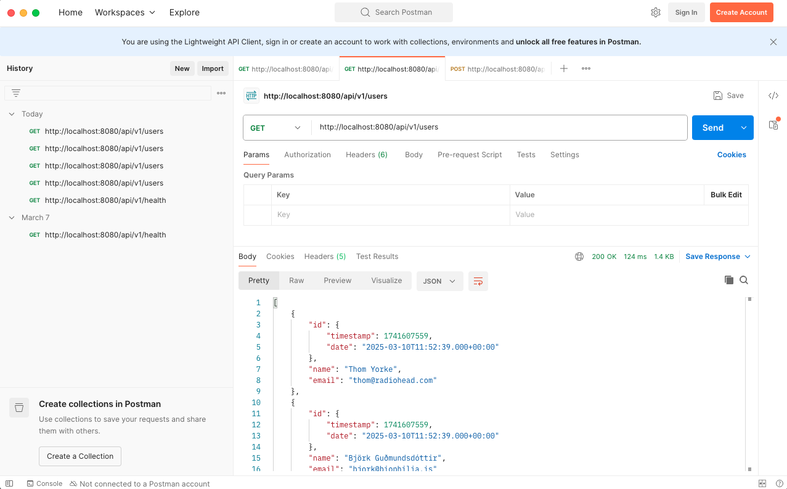Open tab bar overflow ellipsis menu
Viewport: 787px width, 489px height.
(x=586, y=68)
